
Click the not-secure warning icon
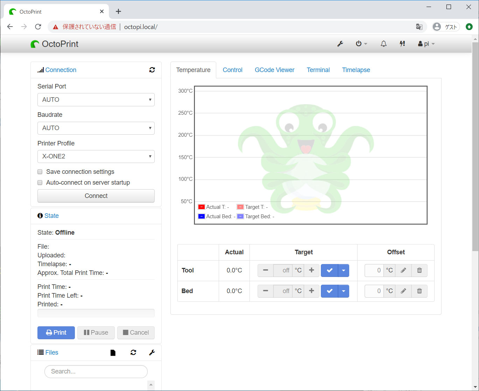55,27
